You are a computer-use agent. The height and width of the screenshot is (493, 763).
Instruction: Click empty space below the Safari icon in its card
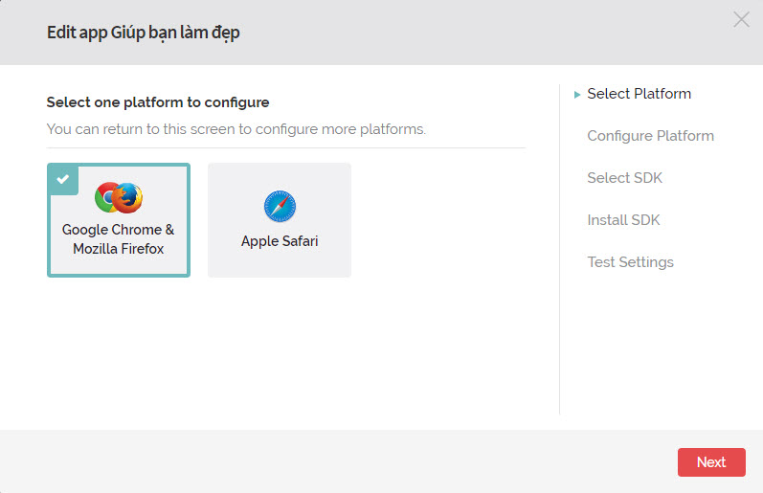(280, 263)
